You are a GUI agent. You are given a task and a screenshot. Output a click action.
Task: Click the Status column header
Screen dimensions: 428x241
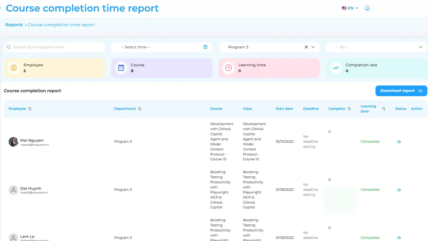point(401,109)
